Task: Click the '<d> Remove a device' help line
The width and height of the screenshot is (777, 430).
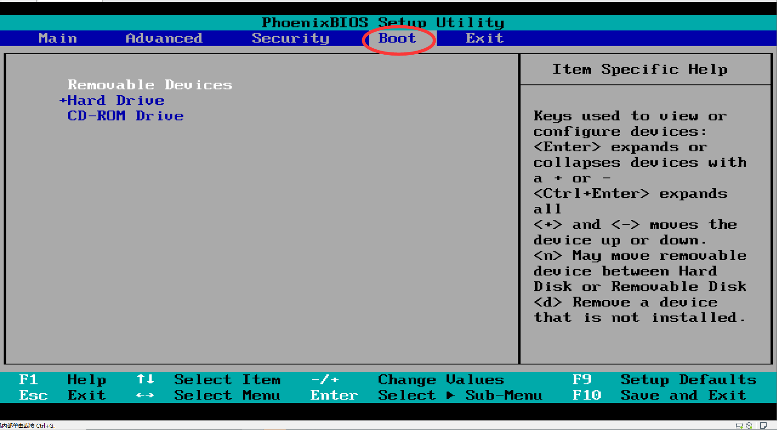Action: click(x=625, y=302)
